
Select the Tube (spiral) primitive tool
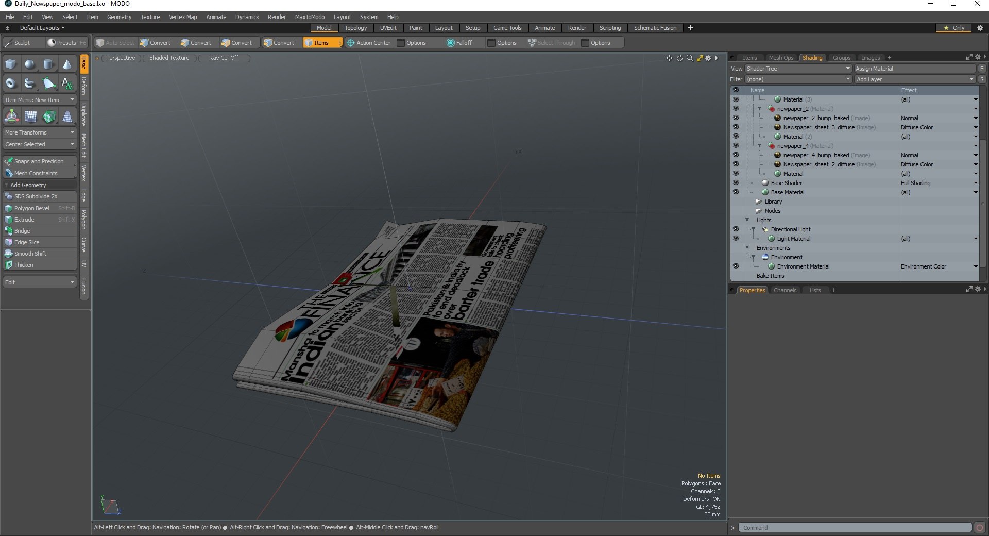(30, 83)
